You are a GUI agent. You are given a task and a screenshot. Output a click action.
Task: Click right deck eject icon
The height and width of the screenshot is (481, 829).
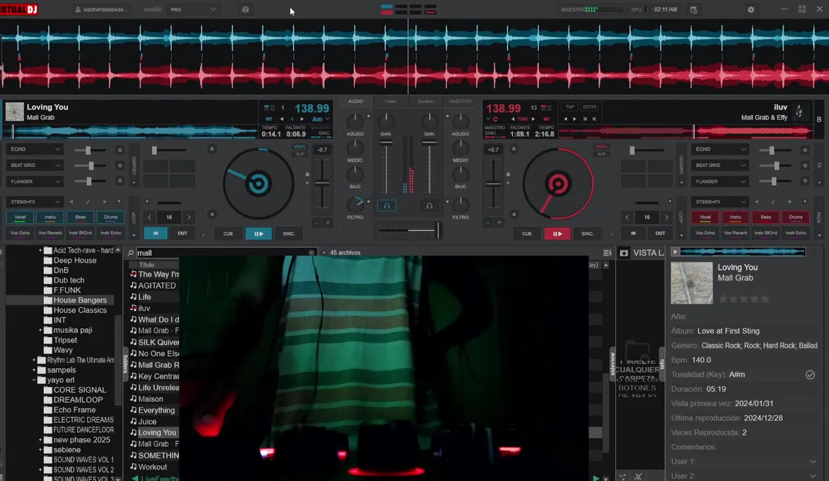point(513,149)
